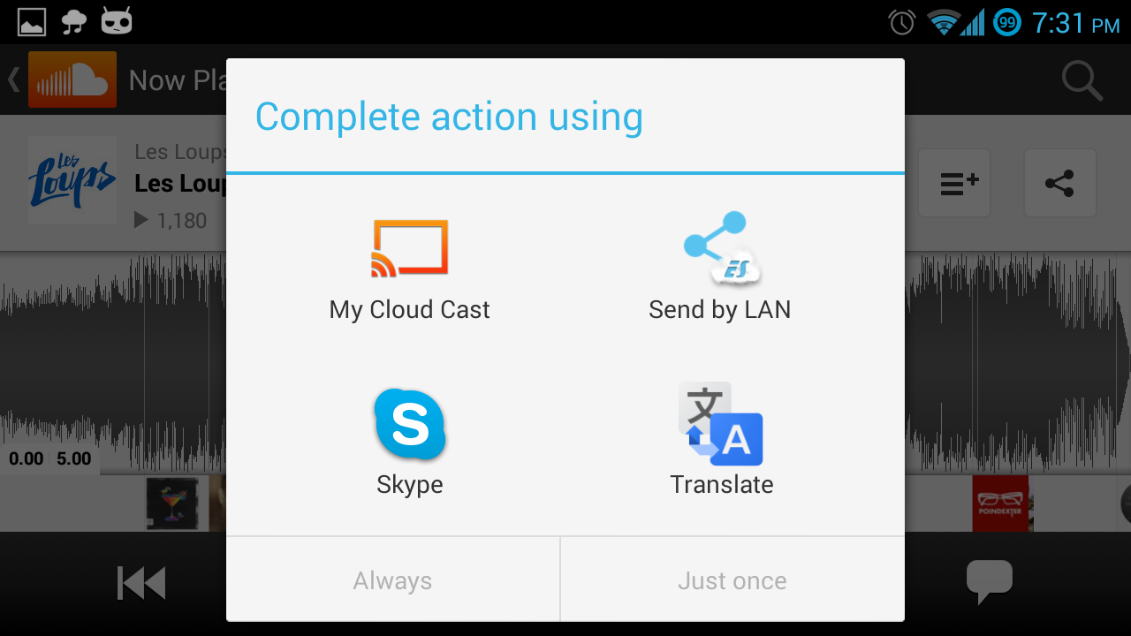Screen dimensions: 1131x636
Task: Go back using the header chevron
Action: click(13, 79)
